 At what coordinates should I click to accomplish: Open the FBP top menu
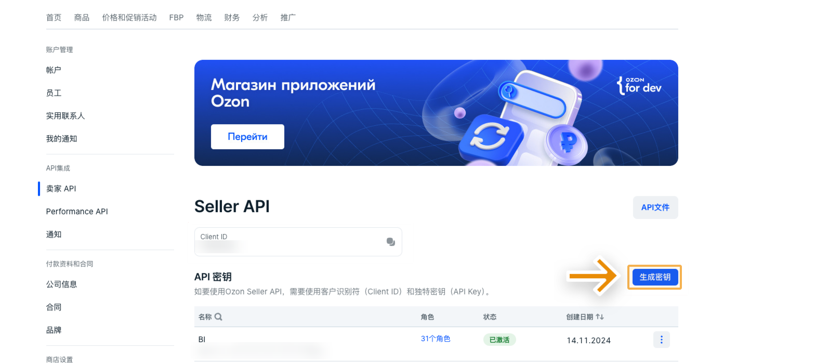(x=176, y=18)
